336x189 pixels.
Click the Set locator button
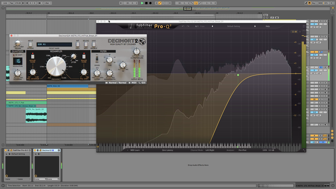coord(265,15)
